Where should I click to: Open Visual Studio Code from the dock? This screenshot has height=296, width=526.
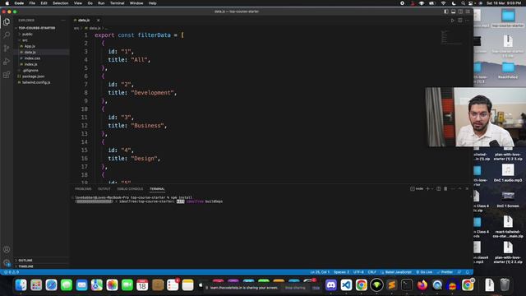[346, 285]
